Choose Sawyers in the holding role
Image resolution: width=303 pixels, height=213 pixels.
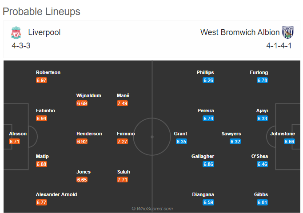click(x=231, y=134)
